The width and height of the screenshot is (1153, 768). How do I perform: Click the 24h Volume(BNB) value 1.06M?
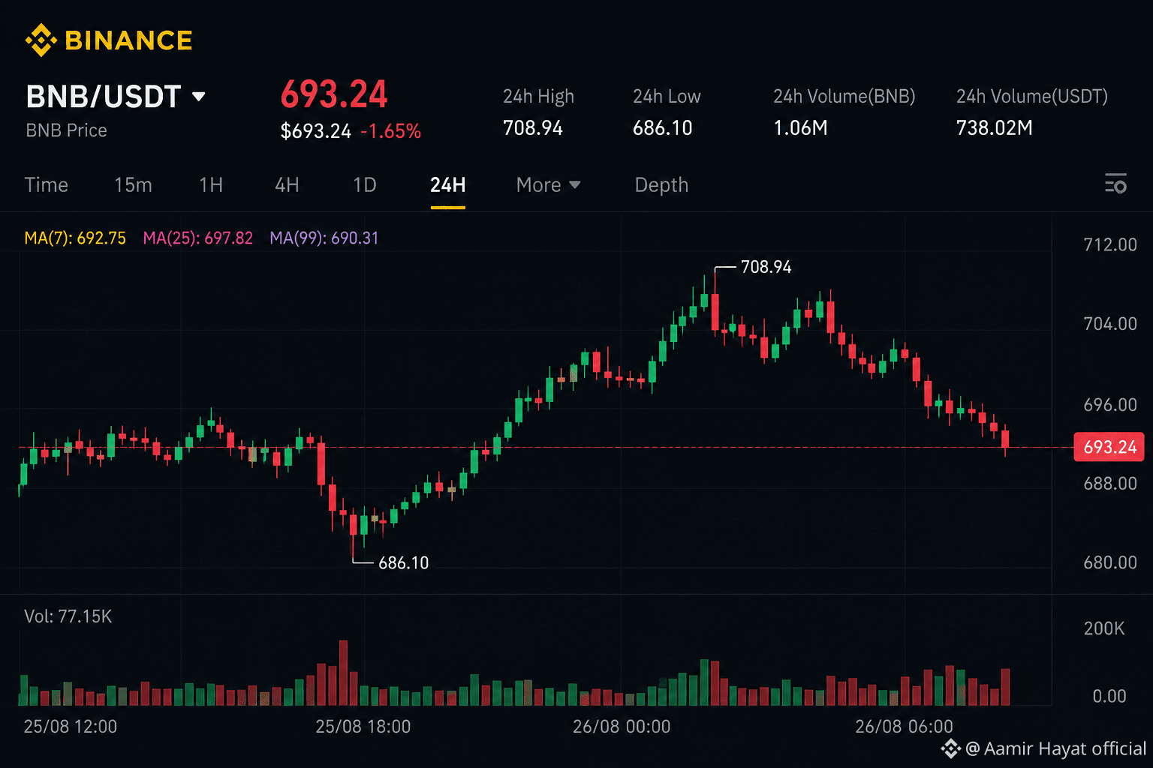pyautogui.click(x=800, y=128)
